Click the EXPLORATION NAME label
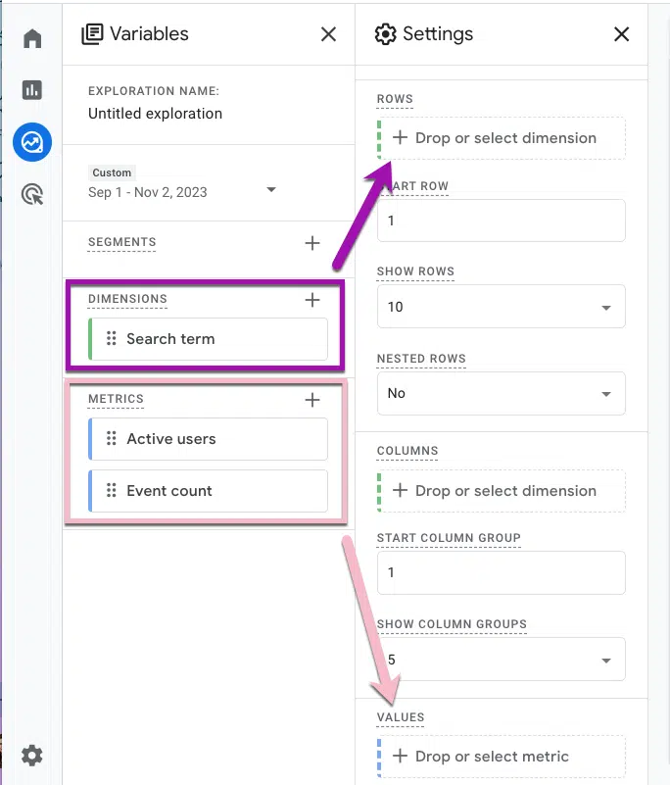The height and width of the screenshot is (785, 670). [x=154, y=91]
